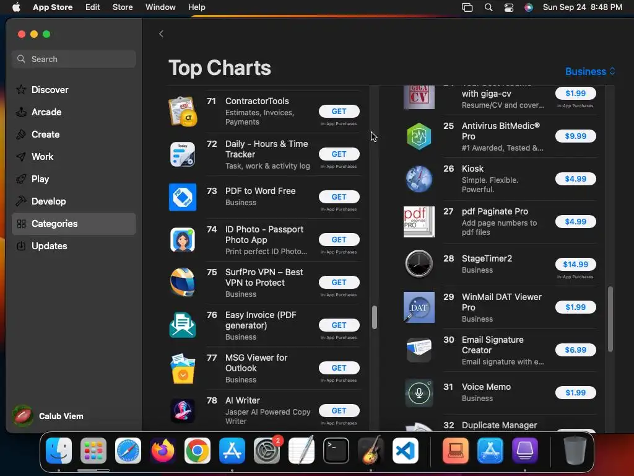Open WinMail DAT Viewer Pro icon
Viewport: 634px width, 476px height.
click(419, 307)
